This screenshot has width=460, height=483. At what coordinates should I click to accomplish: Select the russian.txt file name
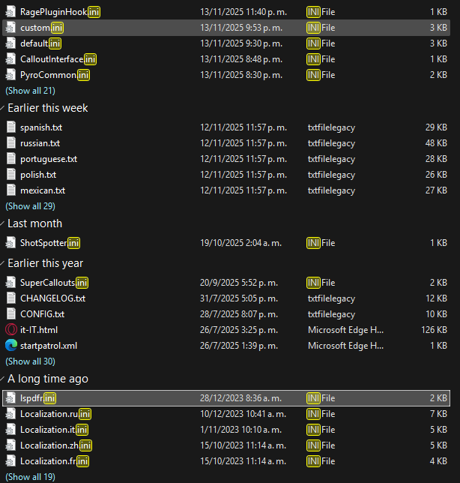40,143
